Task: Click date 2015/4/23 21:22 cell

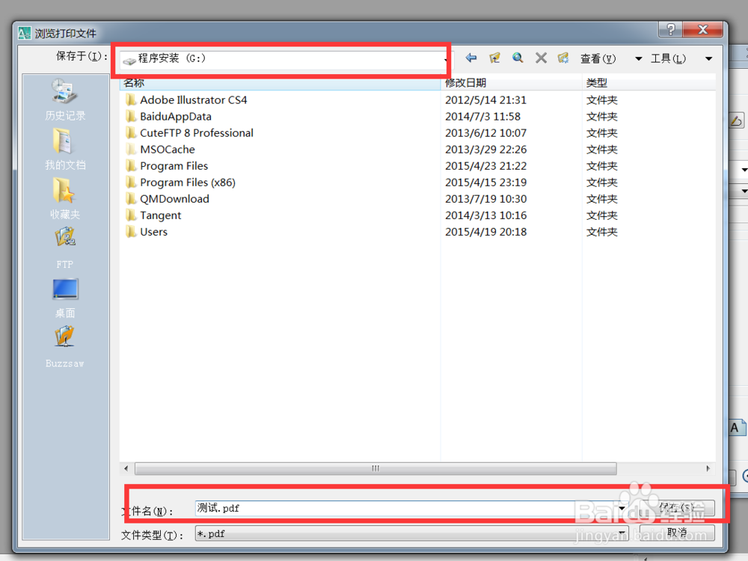Action: click(x=485, y=166)
